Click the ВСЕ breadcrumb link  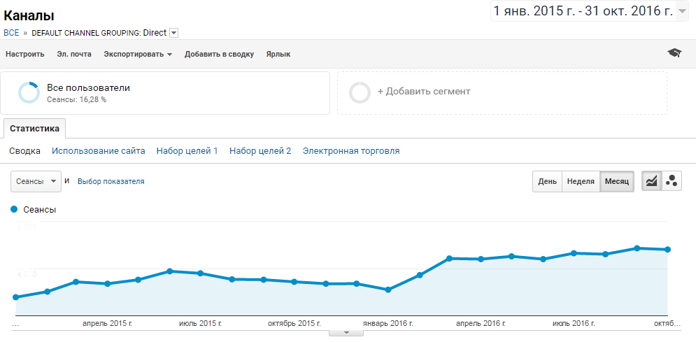[x=11, y=32]
